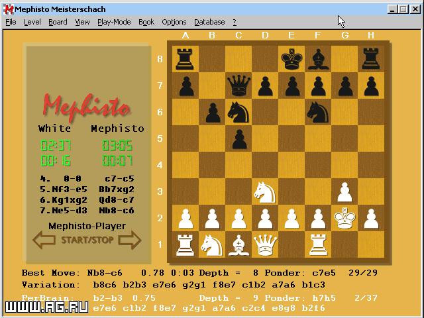Select the black pawn on F7
Screen dimensions: 424x318
(x=319, y=87)
